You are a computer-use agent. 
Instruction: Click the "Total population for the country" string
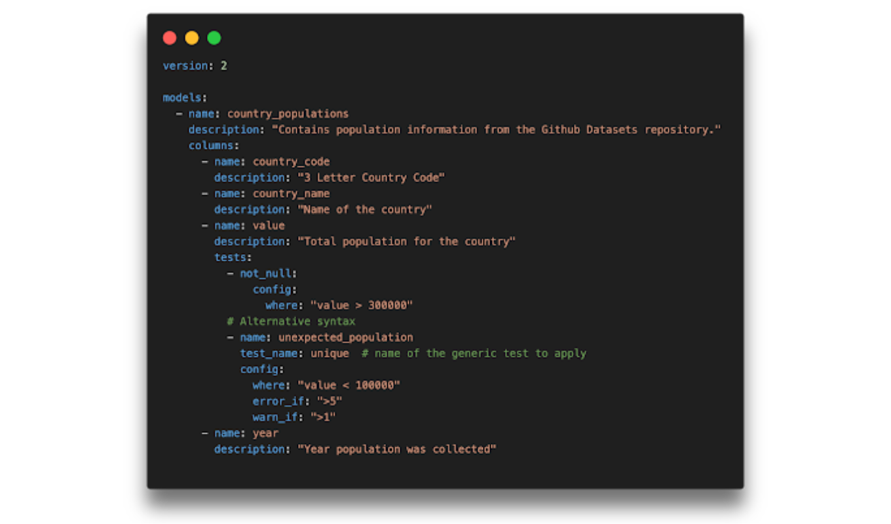(x=407, y=242)
